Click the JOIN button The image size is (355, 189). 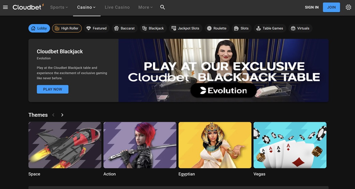[331, 7]
